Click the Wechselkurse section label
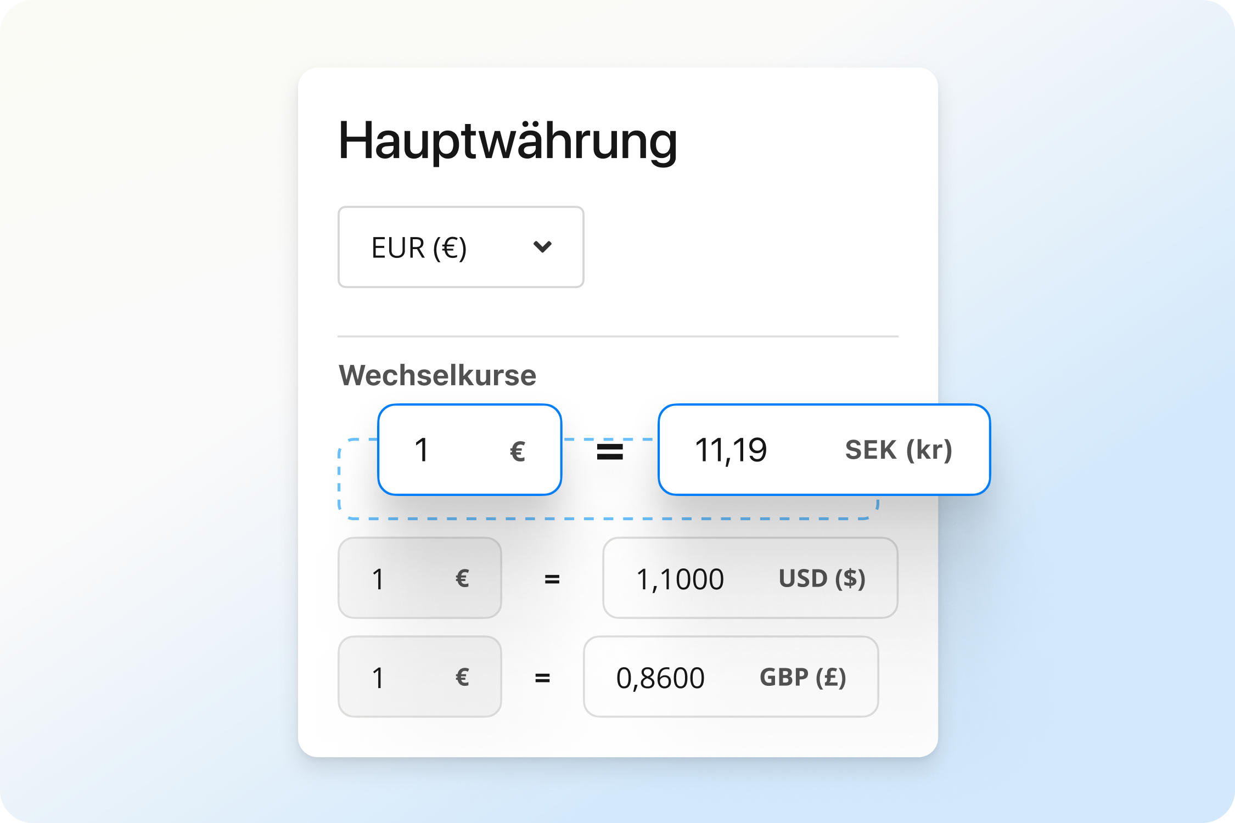 point(437,376)
